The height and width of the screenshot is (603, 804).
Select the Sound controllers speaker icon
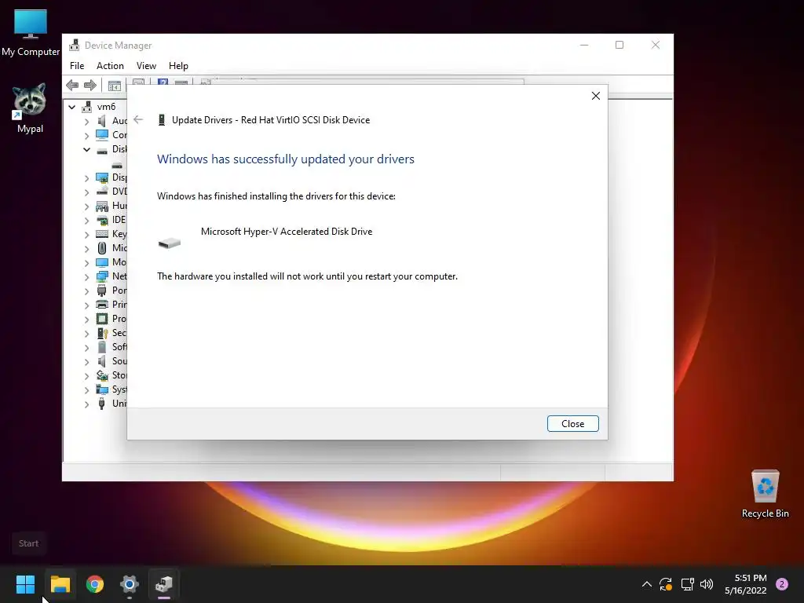[x=102, y=361]
